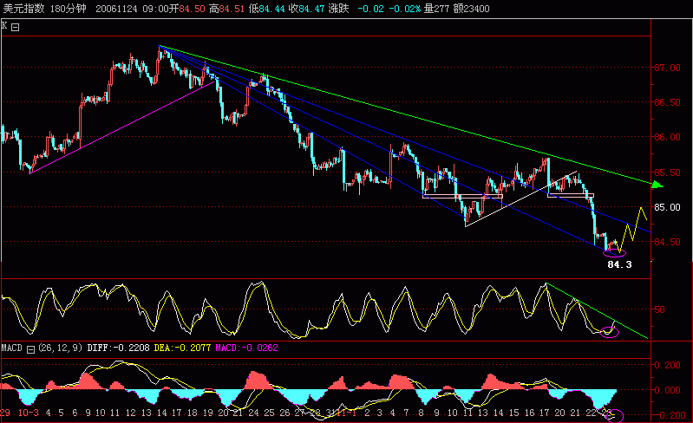Click the 86.50 price axis label
Image resolution: width=693 pixels, height=423 pixels.
pos(667,102)
